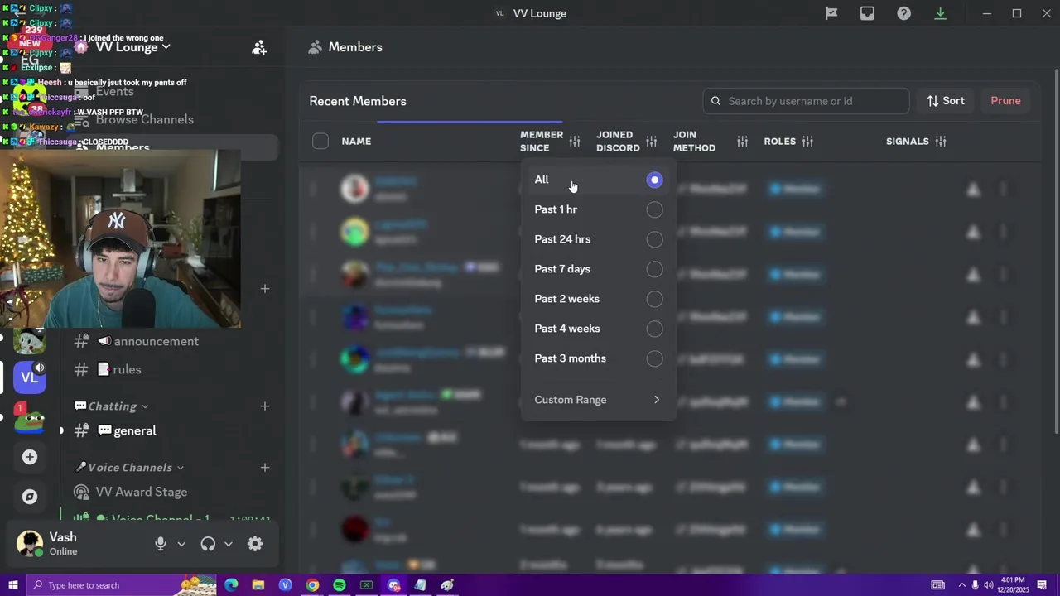Click the green download update icon

click(x=940, y=13)
